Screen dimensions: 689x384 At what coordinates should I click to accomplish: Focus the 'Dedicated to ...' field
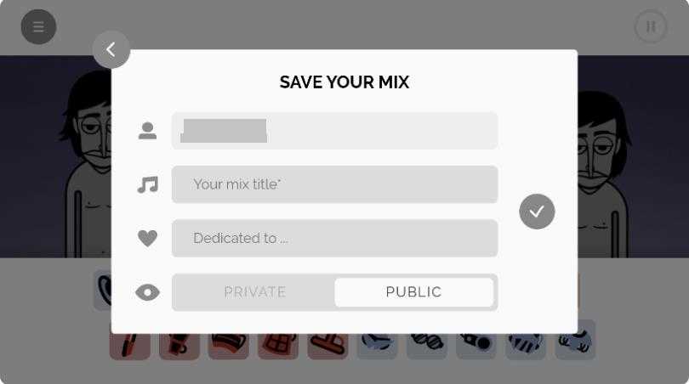[334, 239]
